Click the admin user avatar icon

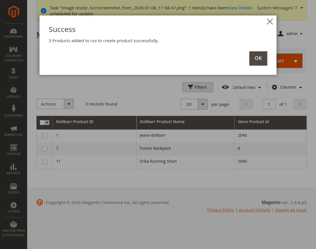(x=280, y=34)
